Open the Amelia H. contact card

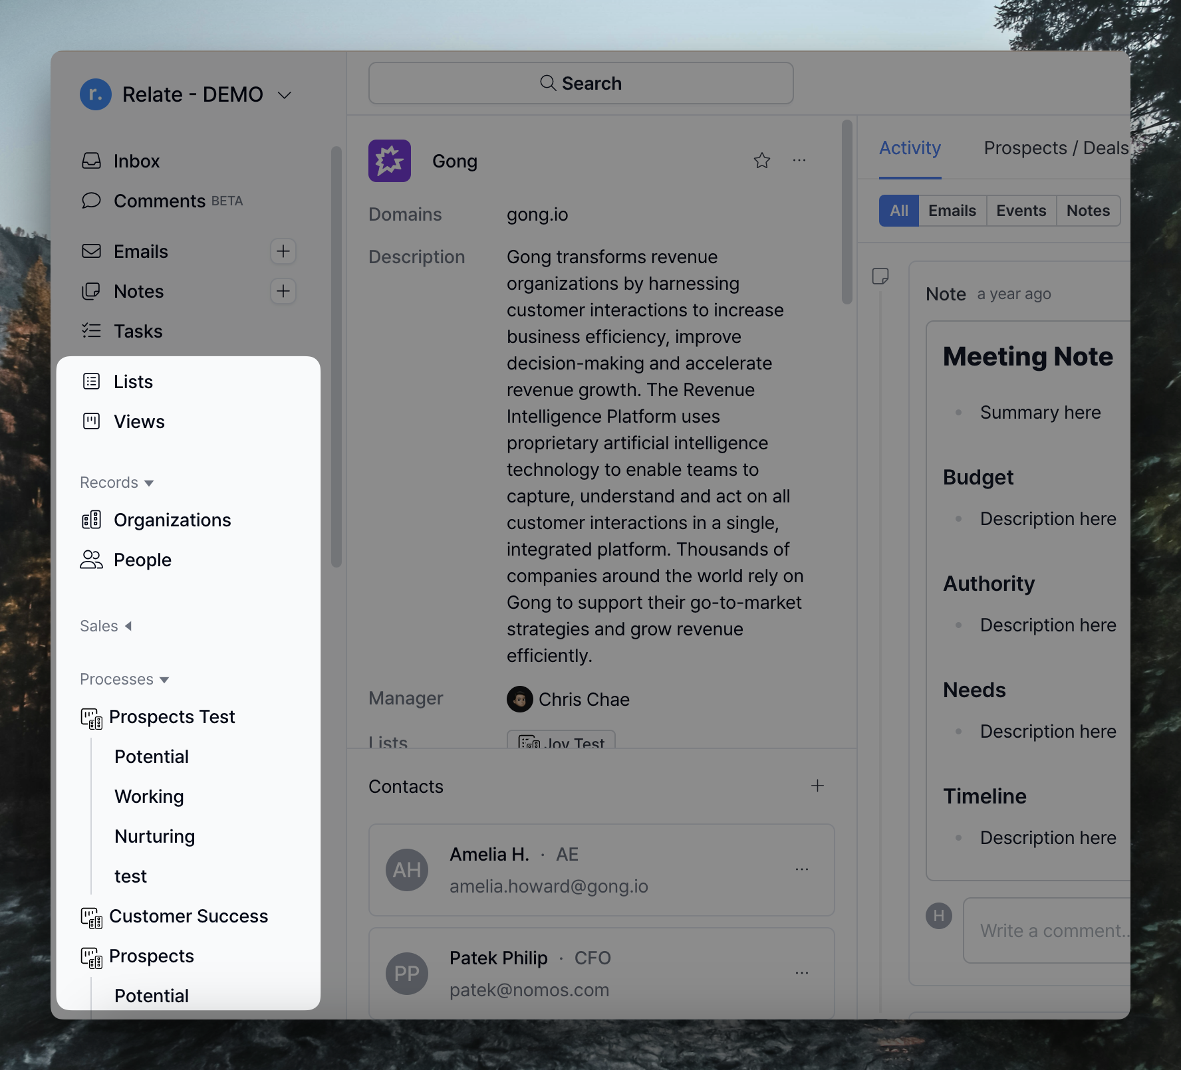[602, 870]
